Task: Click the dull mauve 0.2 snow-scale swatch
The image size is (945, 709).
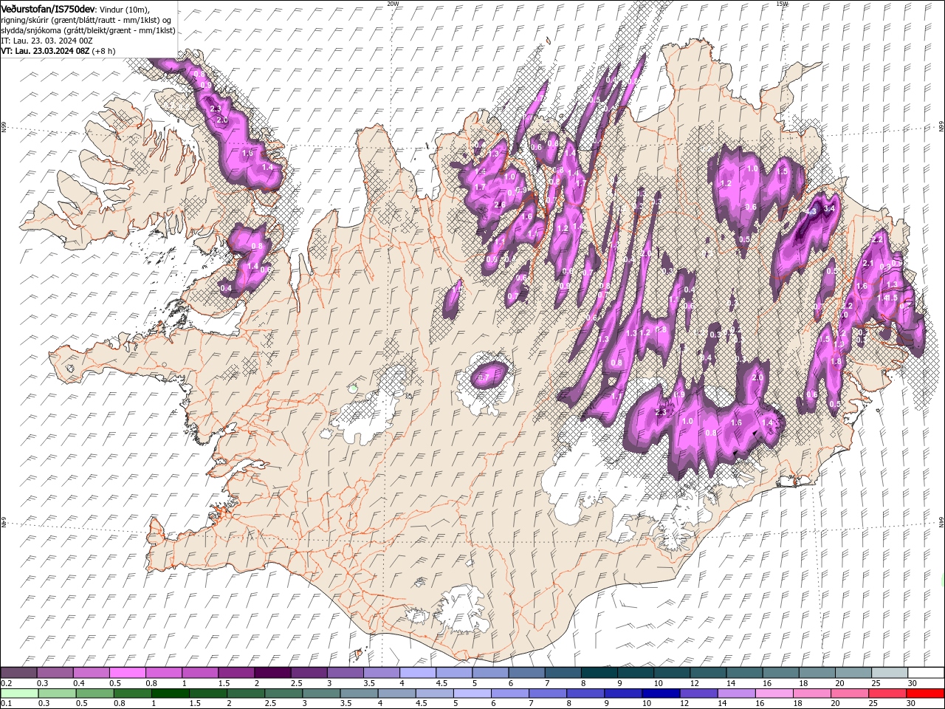Action: click(19, 673)
